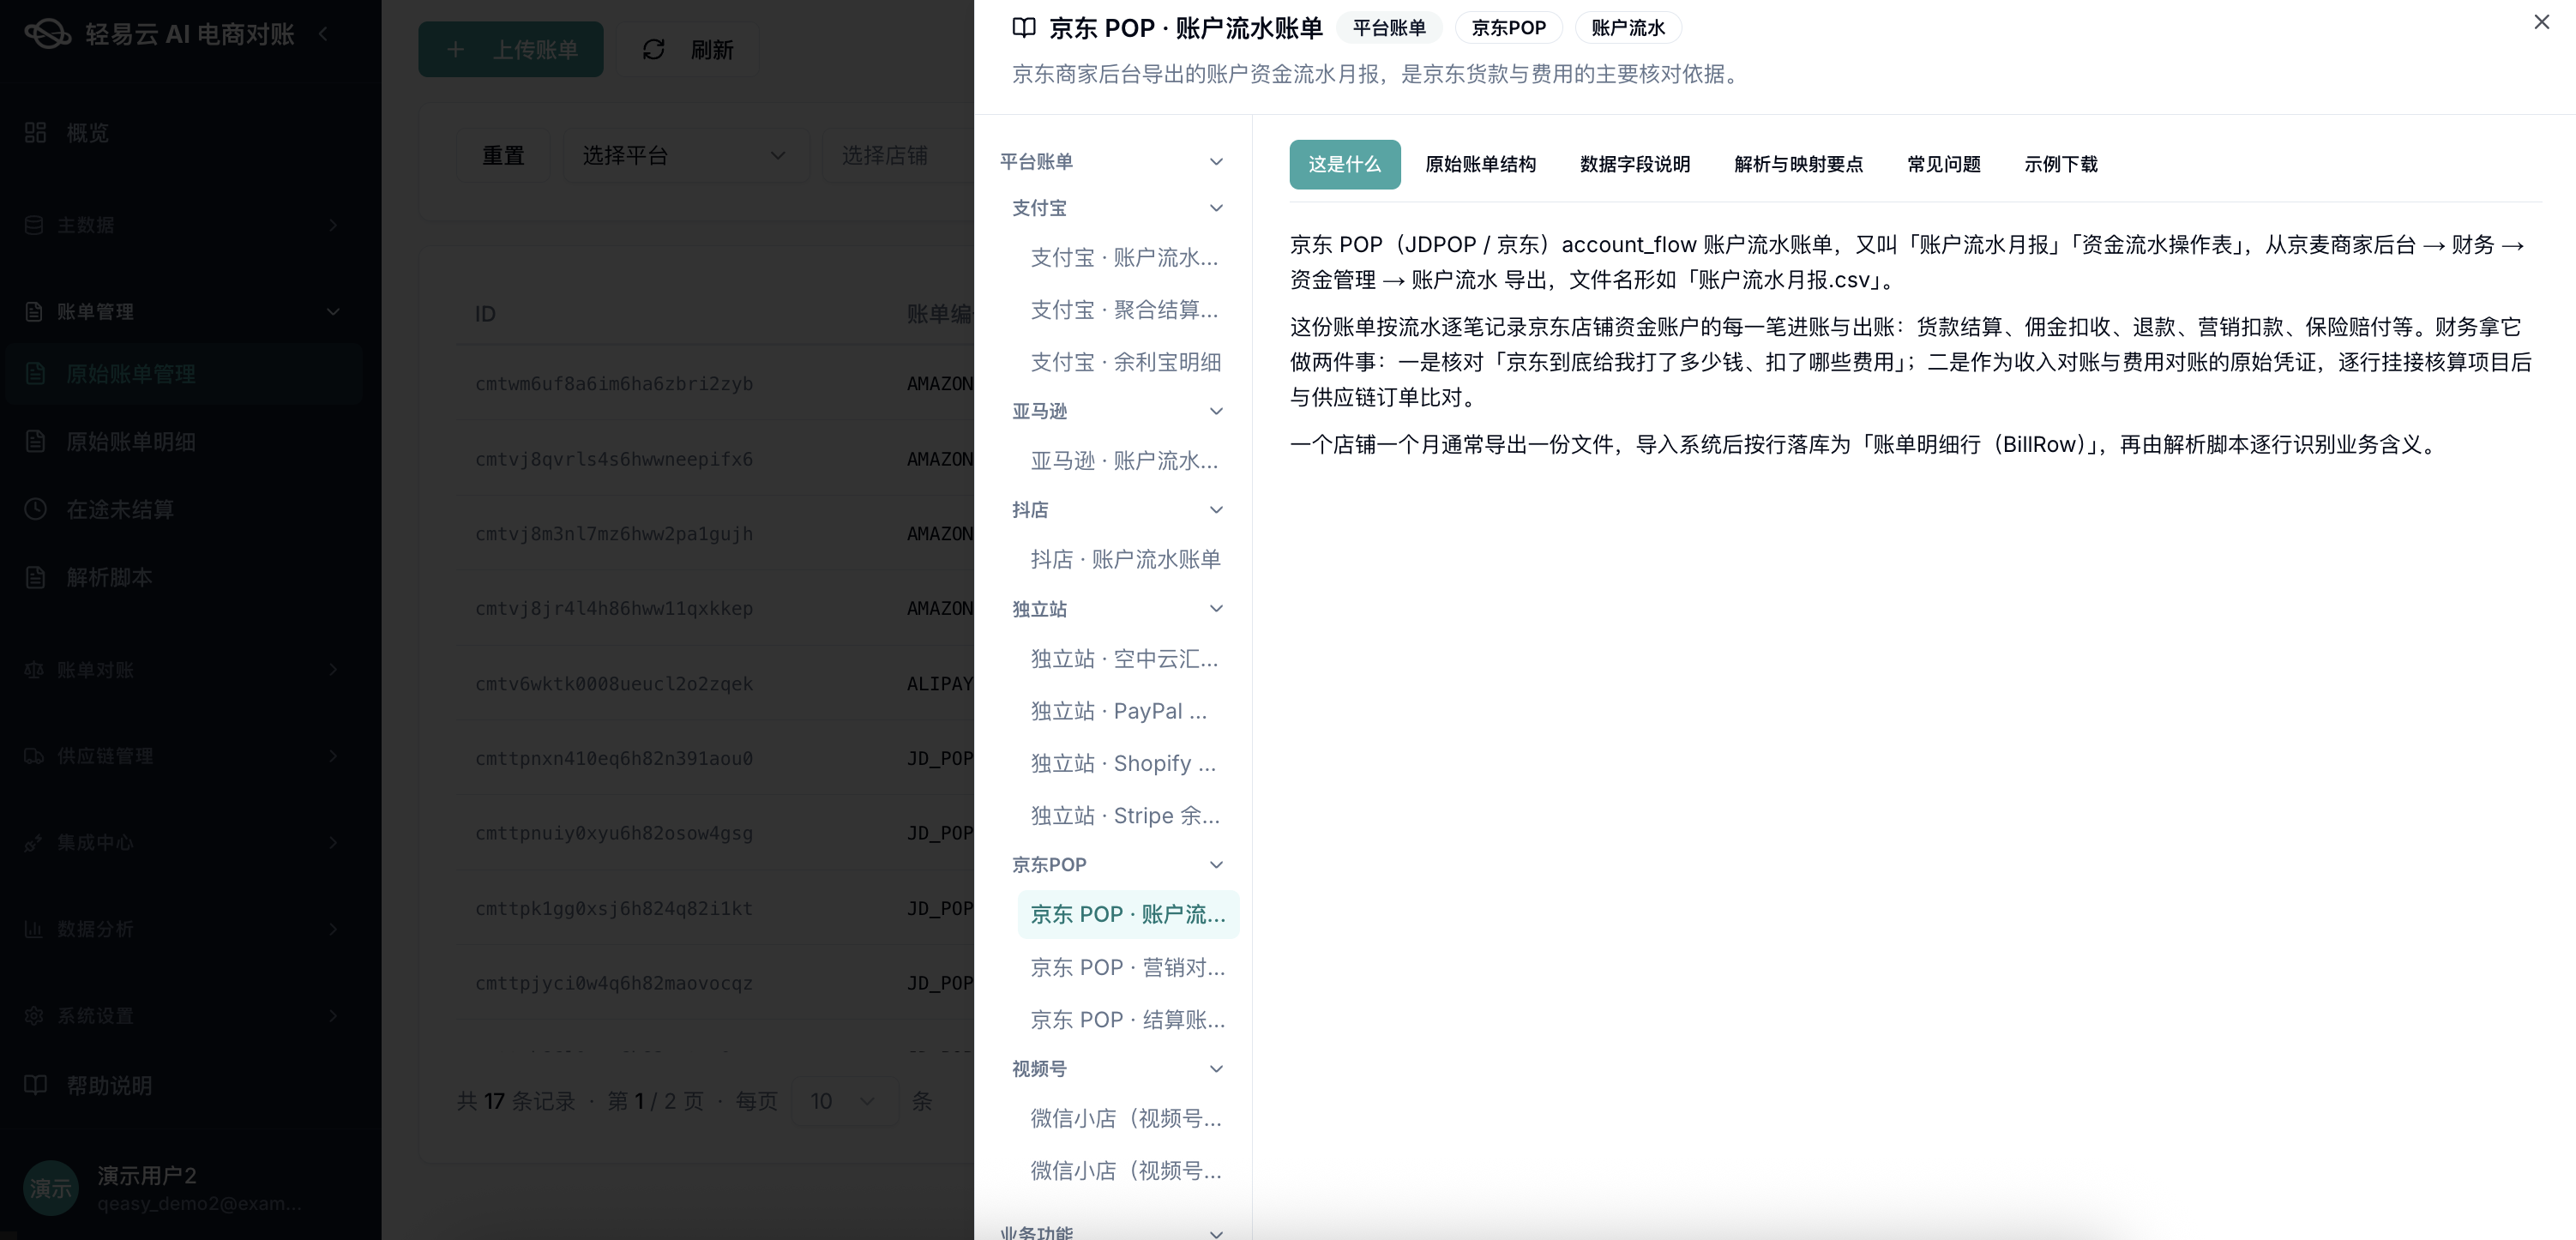Switch to 示例下载 tab
The image size is (2576, 1240).
2060,165
